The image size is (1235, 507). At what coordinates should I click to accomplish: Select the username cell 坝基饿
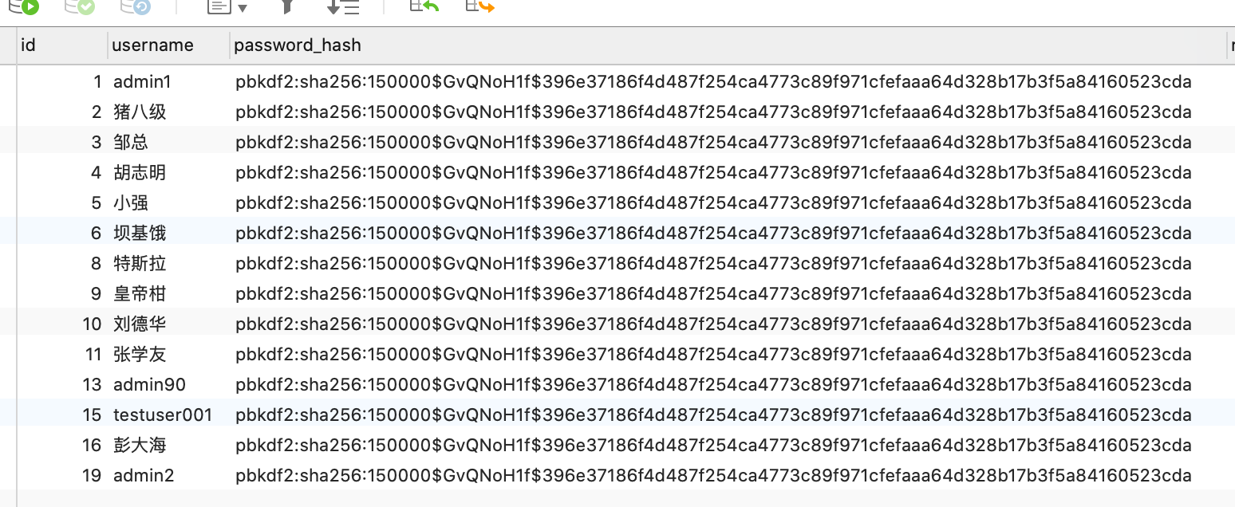tap(168, 233)
